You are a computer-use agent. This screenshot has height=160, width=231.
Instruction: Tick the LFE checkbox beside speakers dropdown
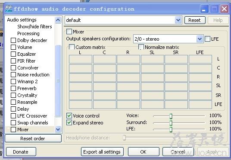click(208, 39)
